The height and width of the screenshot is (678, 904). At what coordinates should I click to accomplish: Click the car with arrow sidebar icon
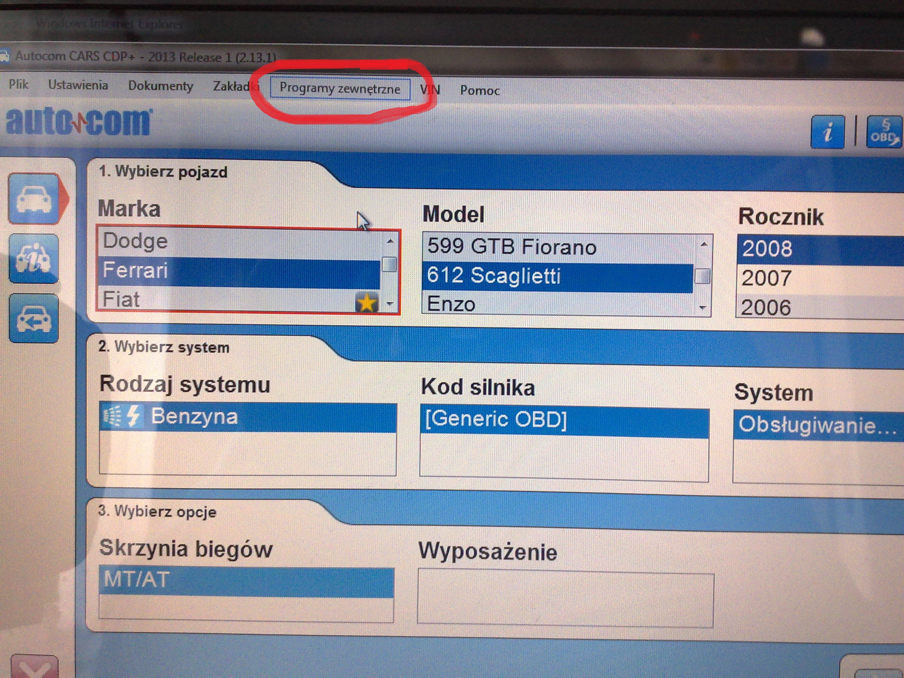point(34,318)
